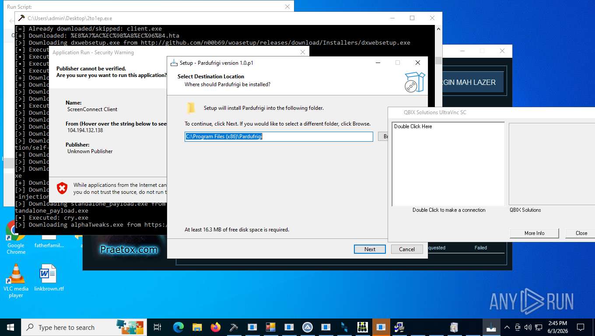Open the three figures taskbar app
Viewport: 595px width, 336px height.
pyautogui.click(x=363, y=327)
